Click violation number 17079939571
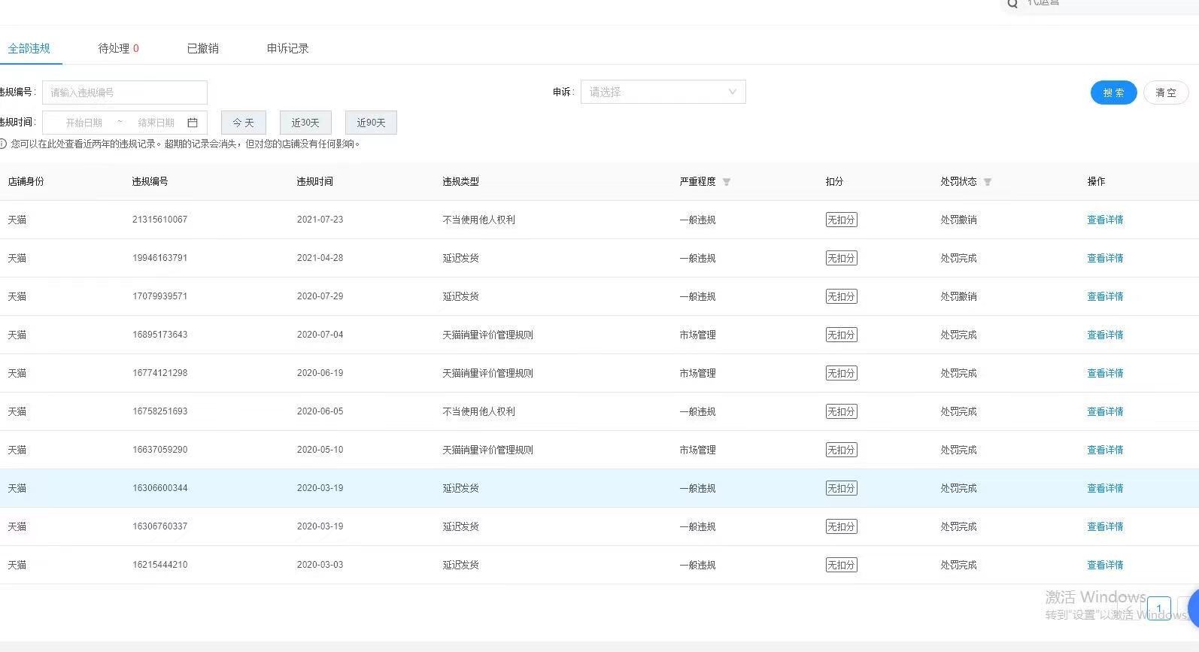1199x652 pixels. click(159, 296)
